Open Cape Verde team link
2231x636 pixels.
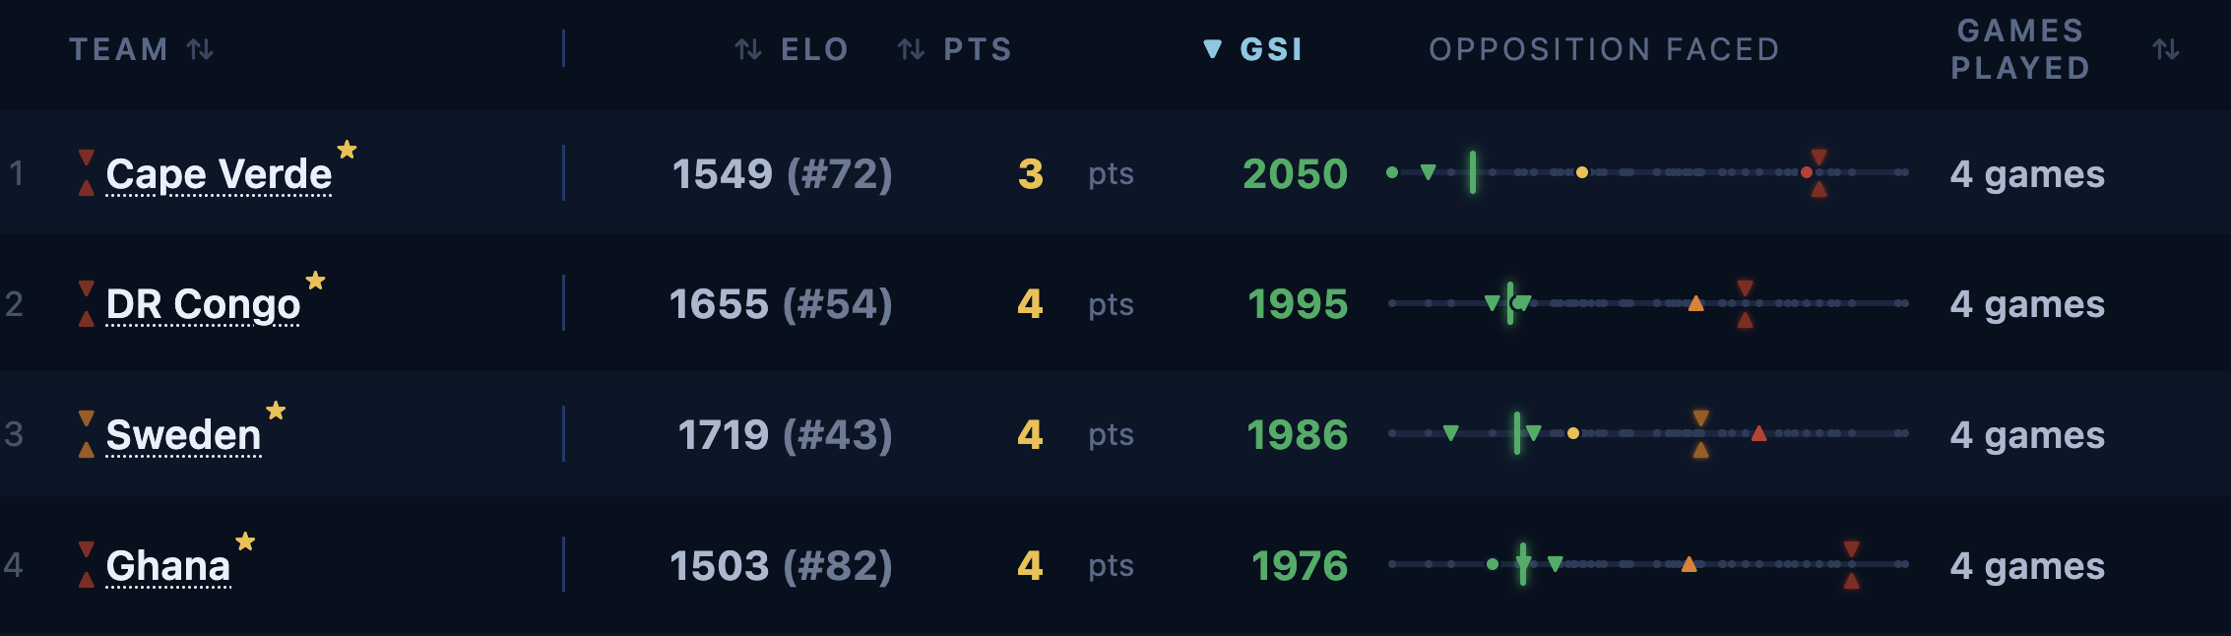[219, 174]
